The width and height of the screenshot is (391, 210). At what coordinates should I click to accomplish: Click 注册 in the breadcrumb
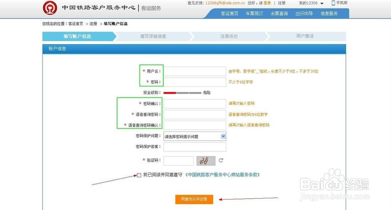[x=93, y=24]
